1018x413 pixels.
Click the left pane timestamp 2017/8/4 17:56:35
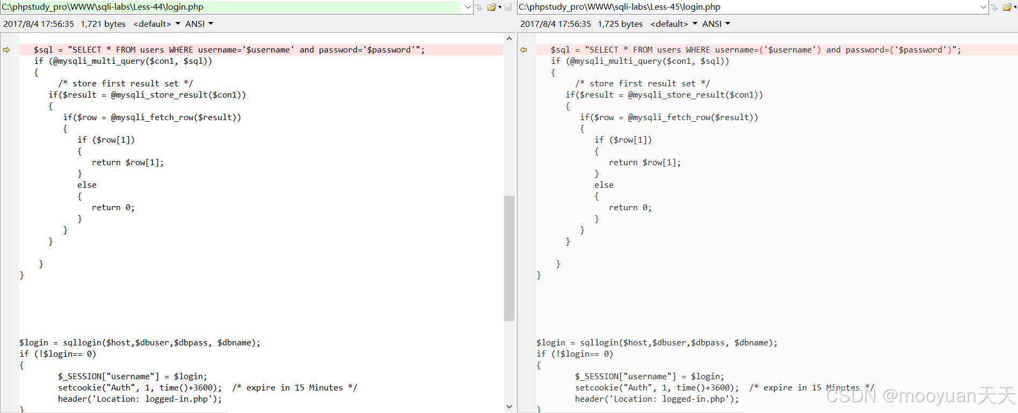tap(39, 24)
